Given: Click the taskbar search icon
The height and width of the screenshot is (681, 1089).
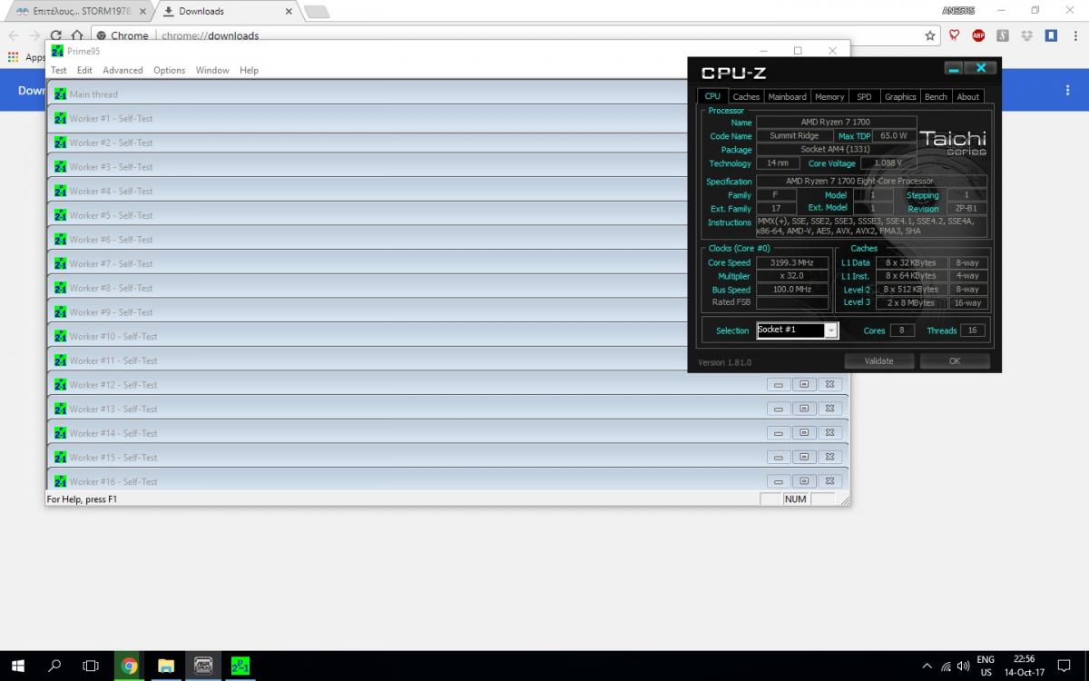Looking at the screenshot, I should click(54, 666).
